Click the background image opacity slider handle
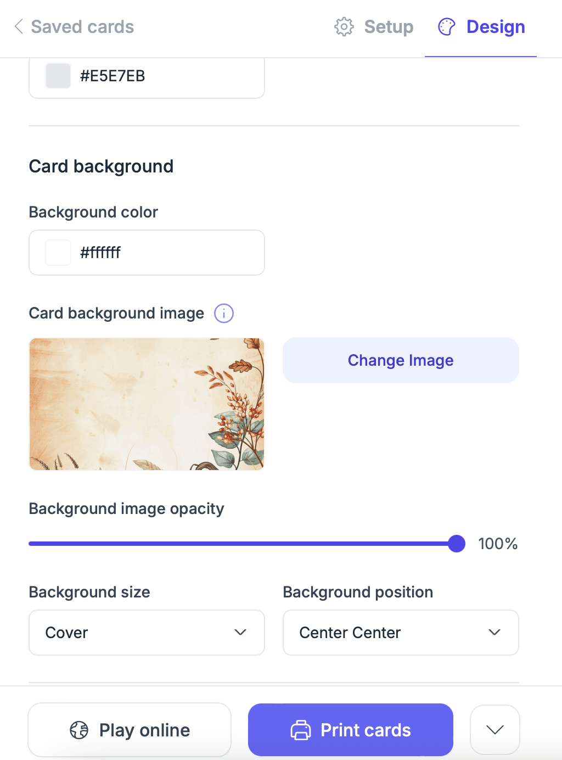Viewport: 562px width, 760px height. click(457, 544)
